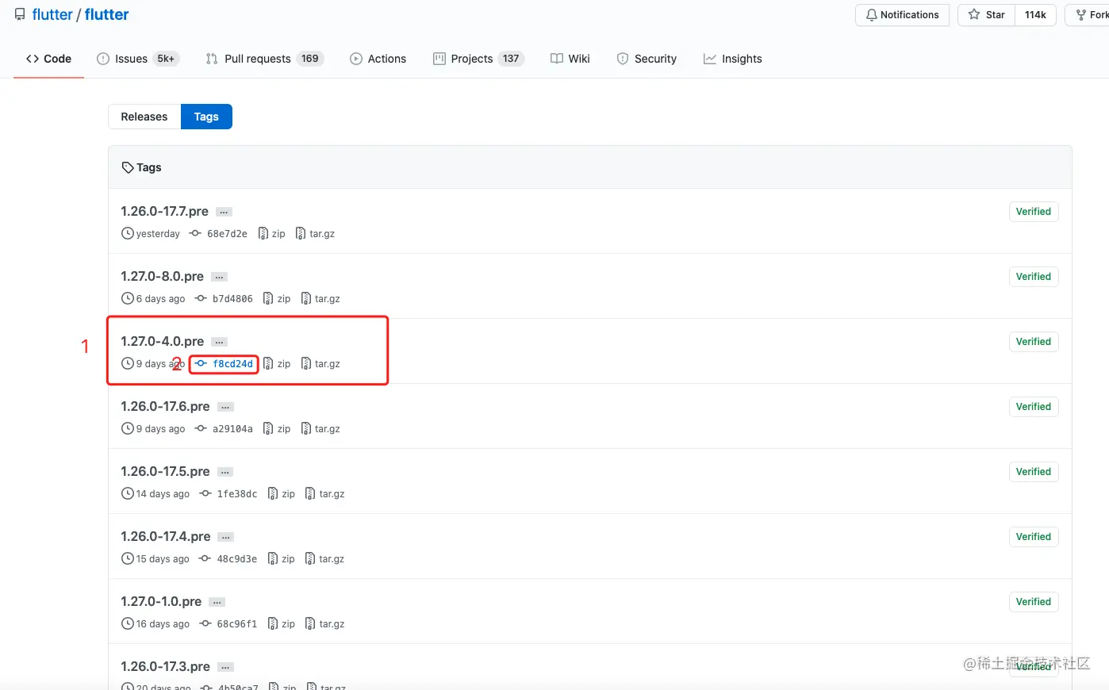The height and width of the screenshot is (690, 1109).
Task: Click Verified badge for 1.26.0-17.7.pre
Action: (x=1034, y=212)
